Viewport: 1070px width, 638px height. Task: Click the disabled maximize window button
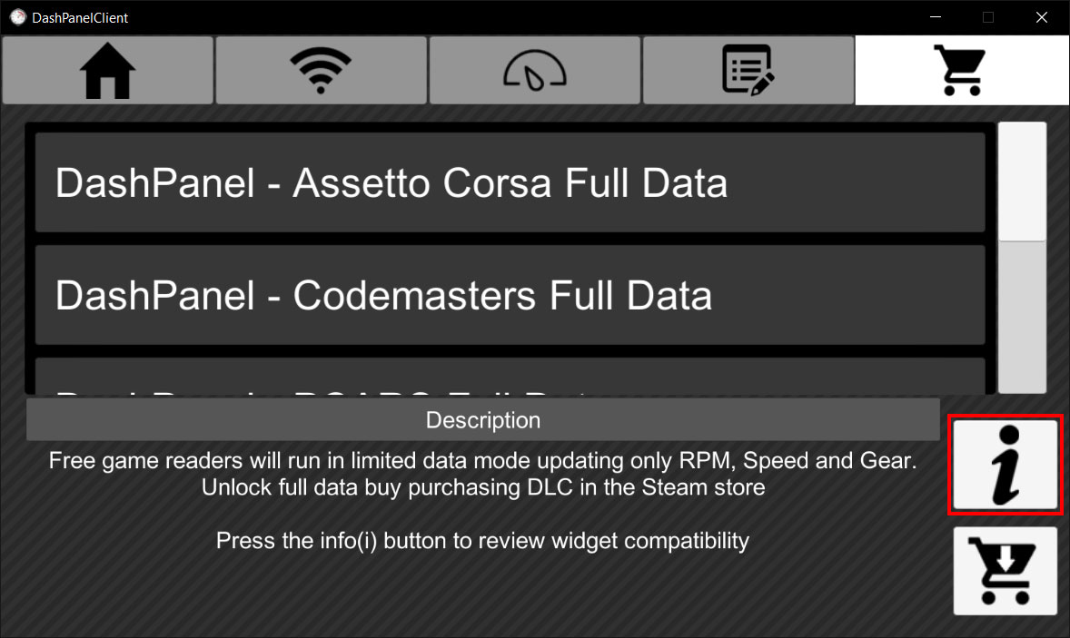[988, 17]
